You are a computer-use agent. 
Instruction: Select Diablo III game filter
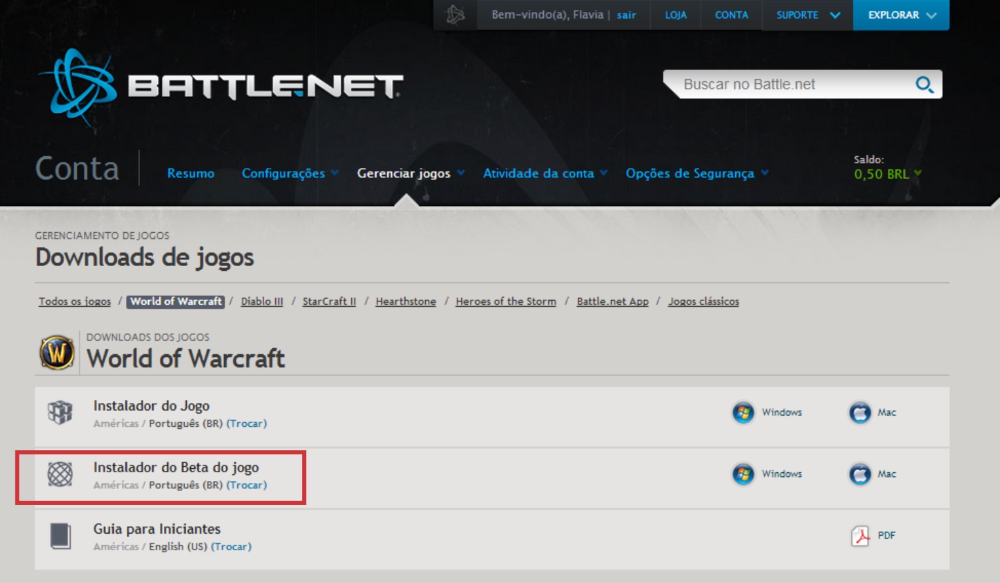pos(262,302)
